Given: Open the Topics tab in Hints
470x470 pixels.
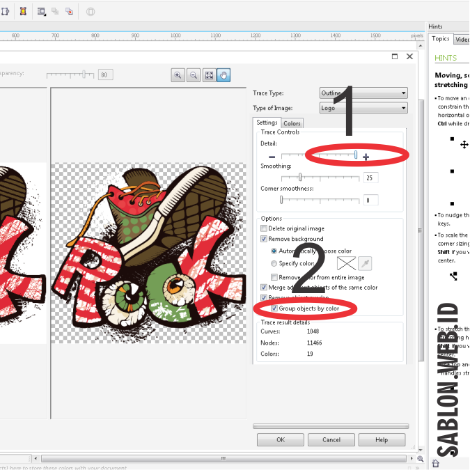Looking at the screenshot, I should (440, 39).
